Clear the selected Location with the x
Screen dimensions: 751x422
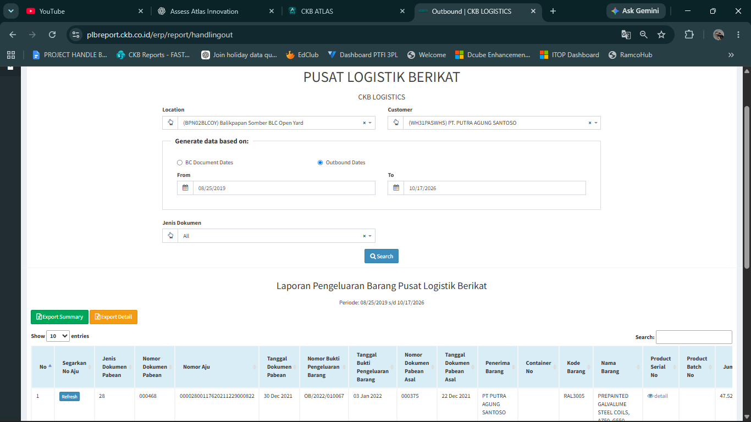(364, 123)
